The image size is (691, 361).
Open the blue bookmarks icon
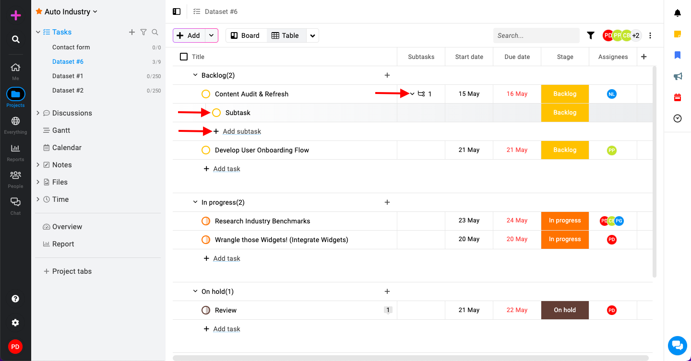point(678,55)
